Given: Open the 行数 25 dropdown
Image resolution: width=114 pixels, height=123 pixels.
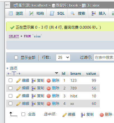Looking at the screenshot, I should point(63,58).
